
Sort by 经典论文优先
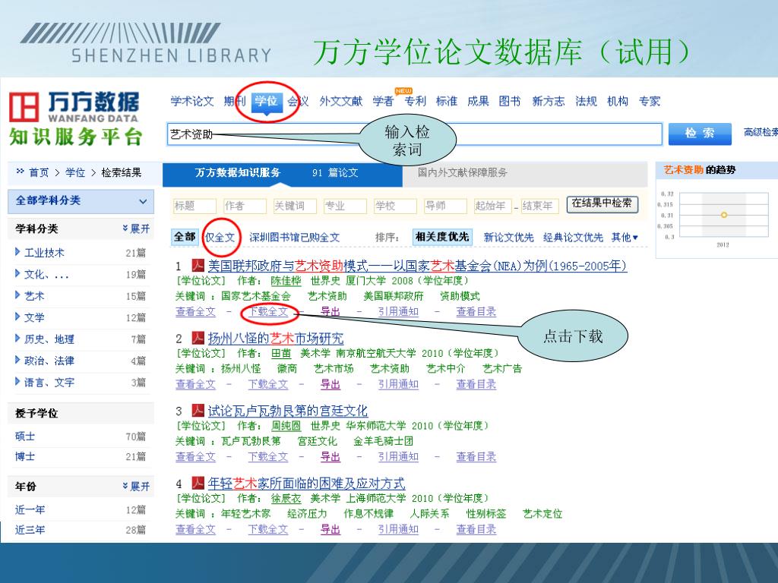click(573, 238)
